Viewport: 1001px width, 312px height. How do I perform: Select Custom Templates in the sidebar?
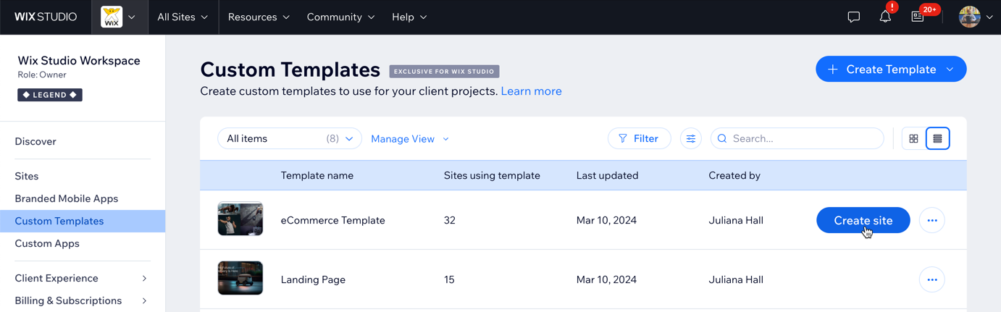83,221
